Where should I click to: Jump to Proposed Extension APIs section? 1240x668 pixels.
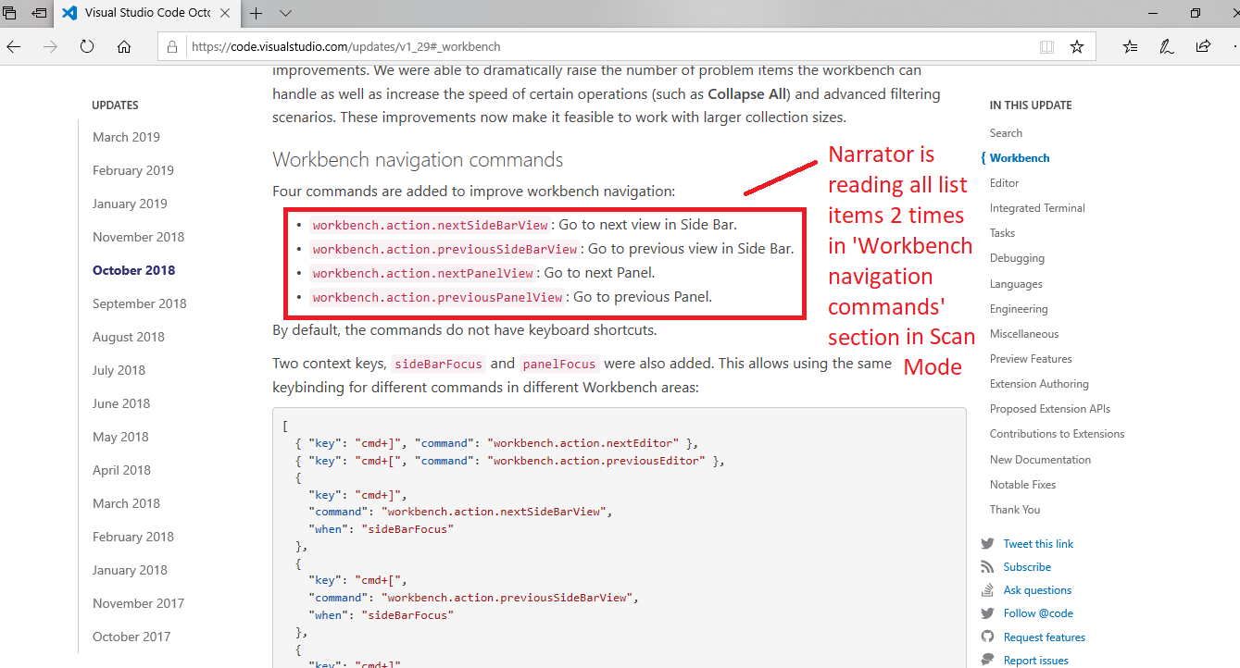pyautogui.click(x=1050, y=409)
